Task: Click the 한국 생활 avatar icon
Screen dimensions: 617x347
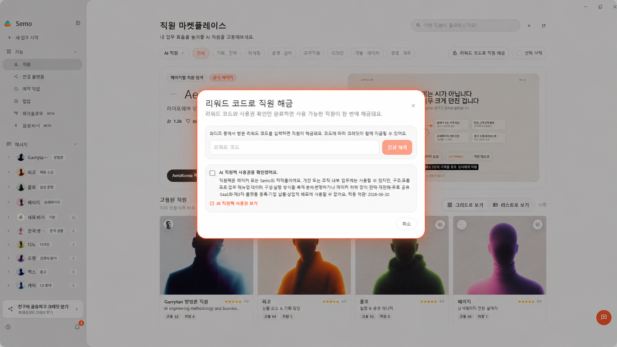Action: pyautogui.click(x=21, y=231)
